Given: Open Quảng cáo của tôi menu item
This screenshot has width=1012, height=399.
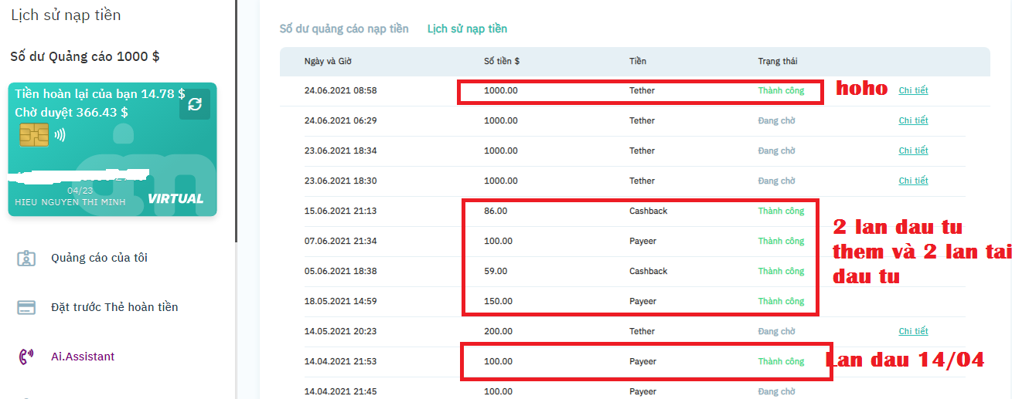Looking at the screenshot, I should click(99, 258).
